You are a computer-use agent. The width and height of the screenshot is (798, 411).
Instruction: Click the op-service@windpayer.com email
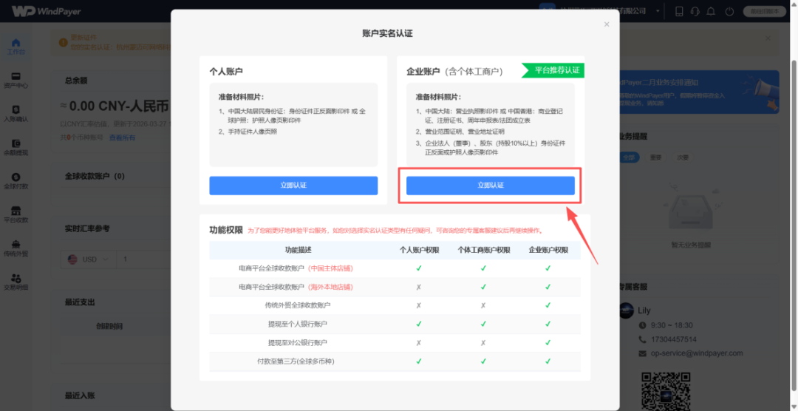697,353
